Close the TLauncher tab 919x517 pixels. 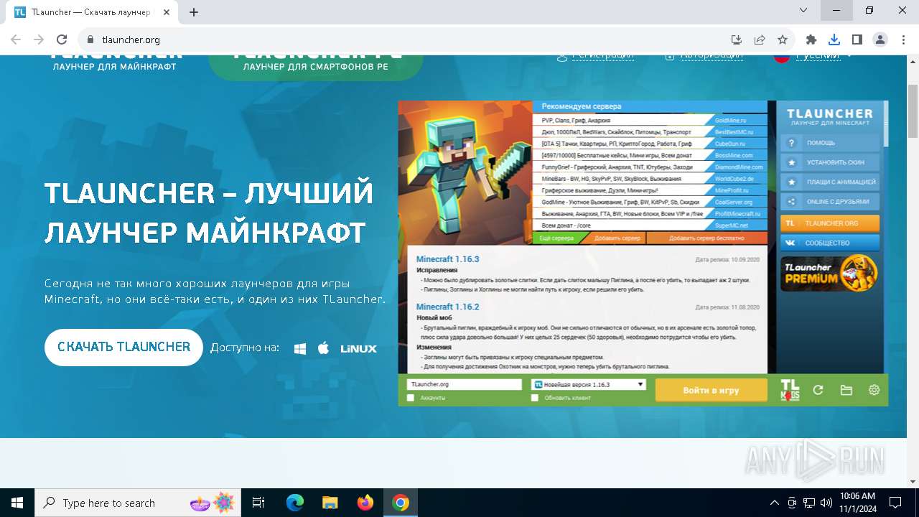tap(167, 12)
